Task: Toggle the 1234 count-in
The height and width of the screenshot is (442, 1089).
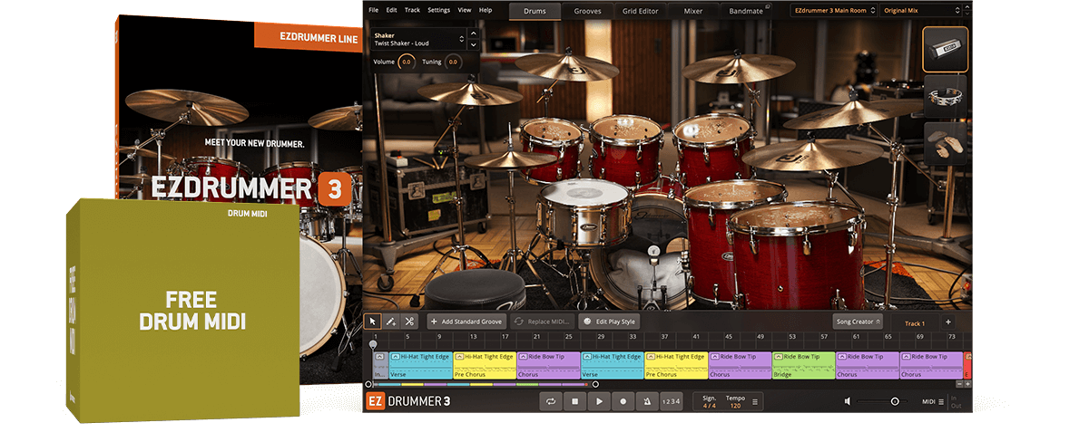Action: [671, 401]
